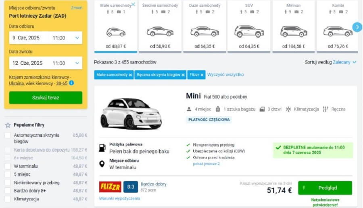This screenshot has height=208, width=363.
Task: Toggle the Klimatyzacja filter checkbox
Action: 8,199
